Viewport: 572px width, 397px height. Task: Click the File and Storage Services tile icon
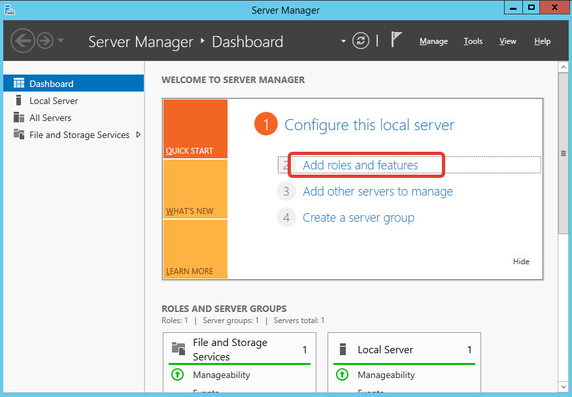pos(178,349)
